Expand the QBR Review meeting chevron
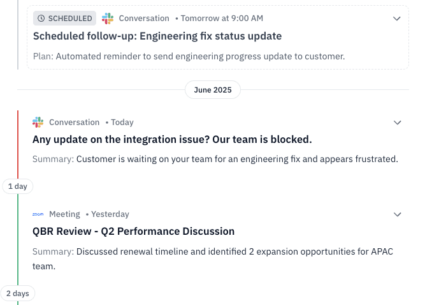425x305 pixels. [x=398, y=214]
